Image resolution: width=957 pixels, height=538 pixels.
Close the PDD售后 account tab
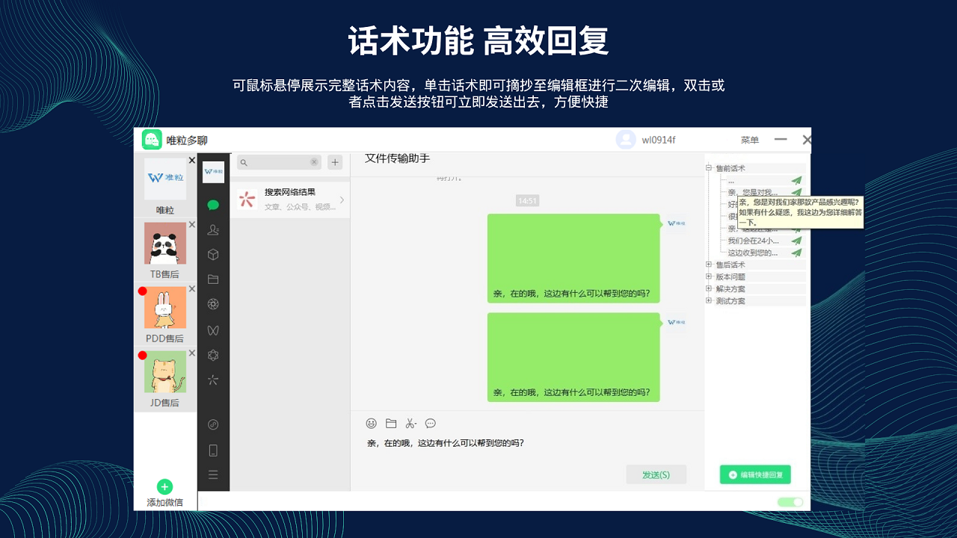(191, 289)
